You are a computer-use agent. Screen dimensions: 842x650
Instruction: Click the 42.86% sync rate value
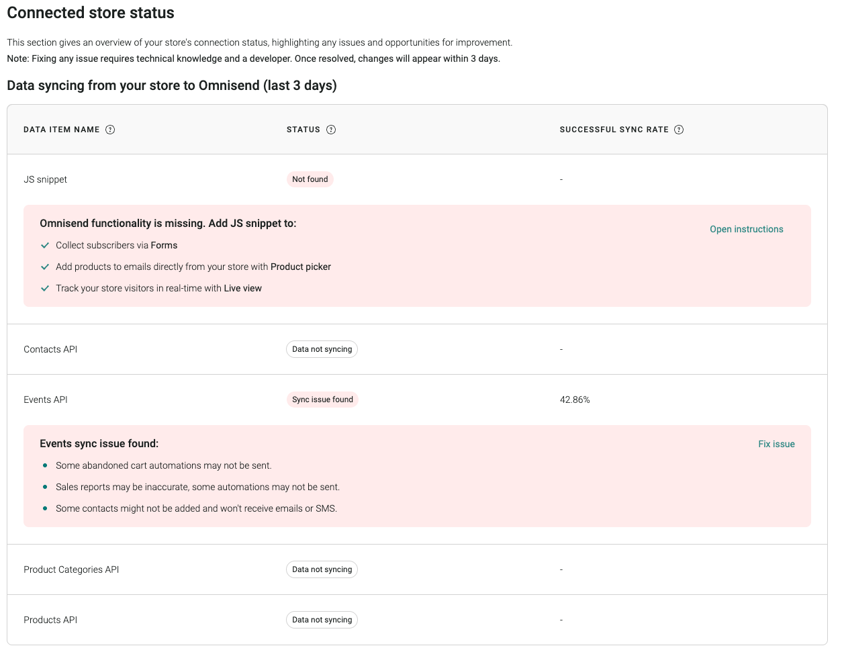(x=575, y=400)
